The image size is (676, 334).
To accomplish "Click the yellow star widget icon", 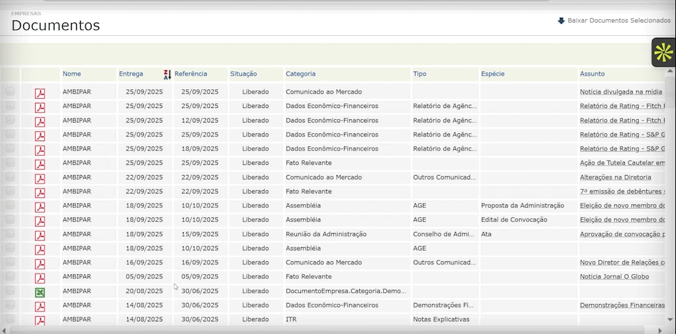I will (x=663, y=52).
